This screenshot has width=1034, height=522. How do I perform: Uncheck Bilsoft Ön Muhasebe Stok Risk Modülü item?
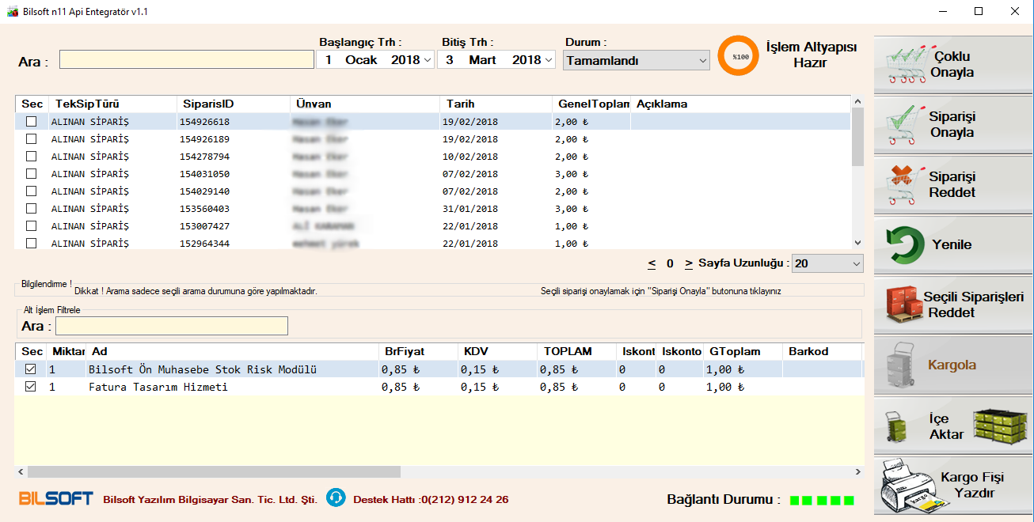point(31,369)
